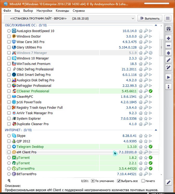Open the hamburger menu button
This screenshot has width=175, height=194.
pos(168,18)
